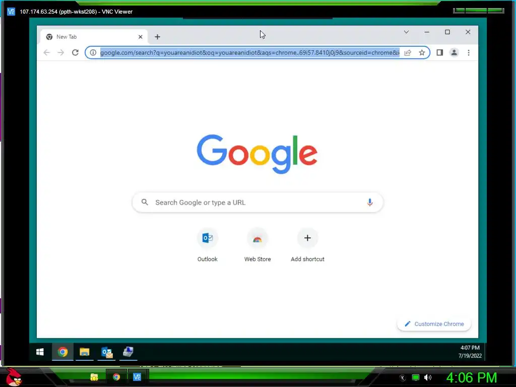This screenshot has height=387, width=516.
Task: Maximize the remote Chrome window
Action: 447,32
